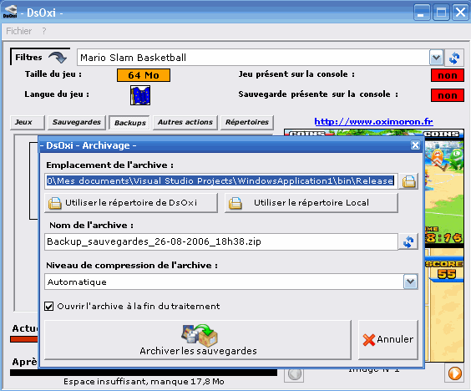Viewport: 471px width, 391px height.
Task: Open the ? help menu
Action: pos(44,31)
